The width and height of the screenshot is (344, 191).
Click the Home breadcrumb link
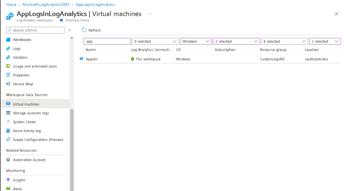click(x=11, y=5)
